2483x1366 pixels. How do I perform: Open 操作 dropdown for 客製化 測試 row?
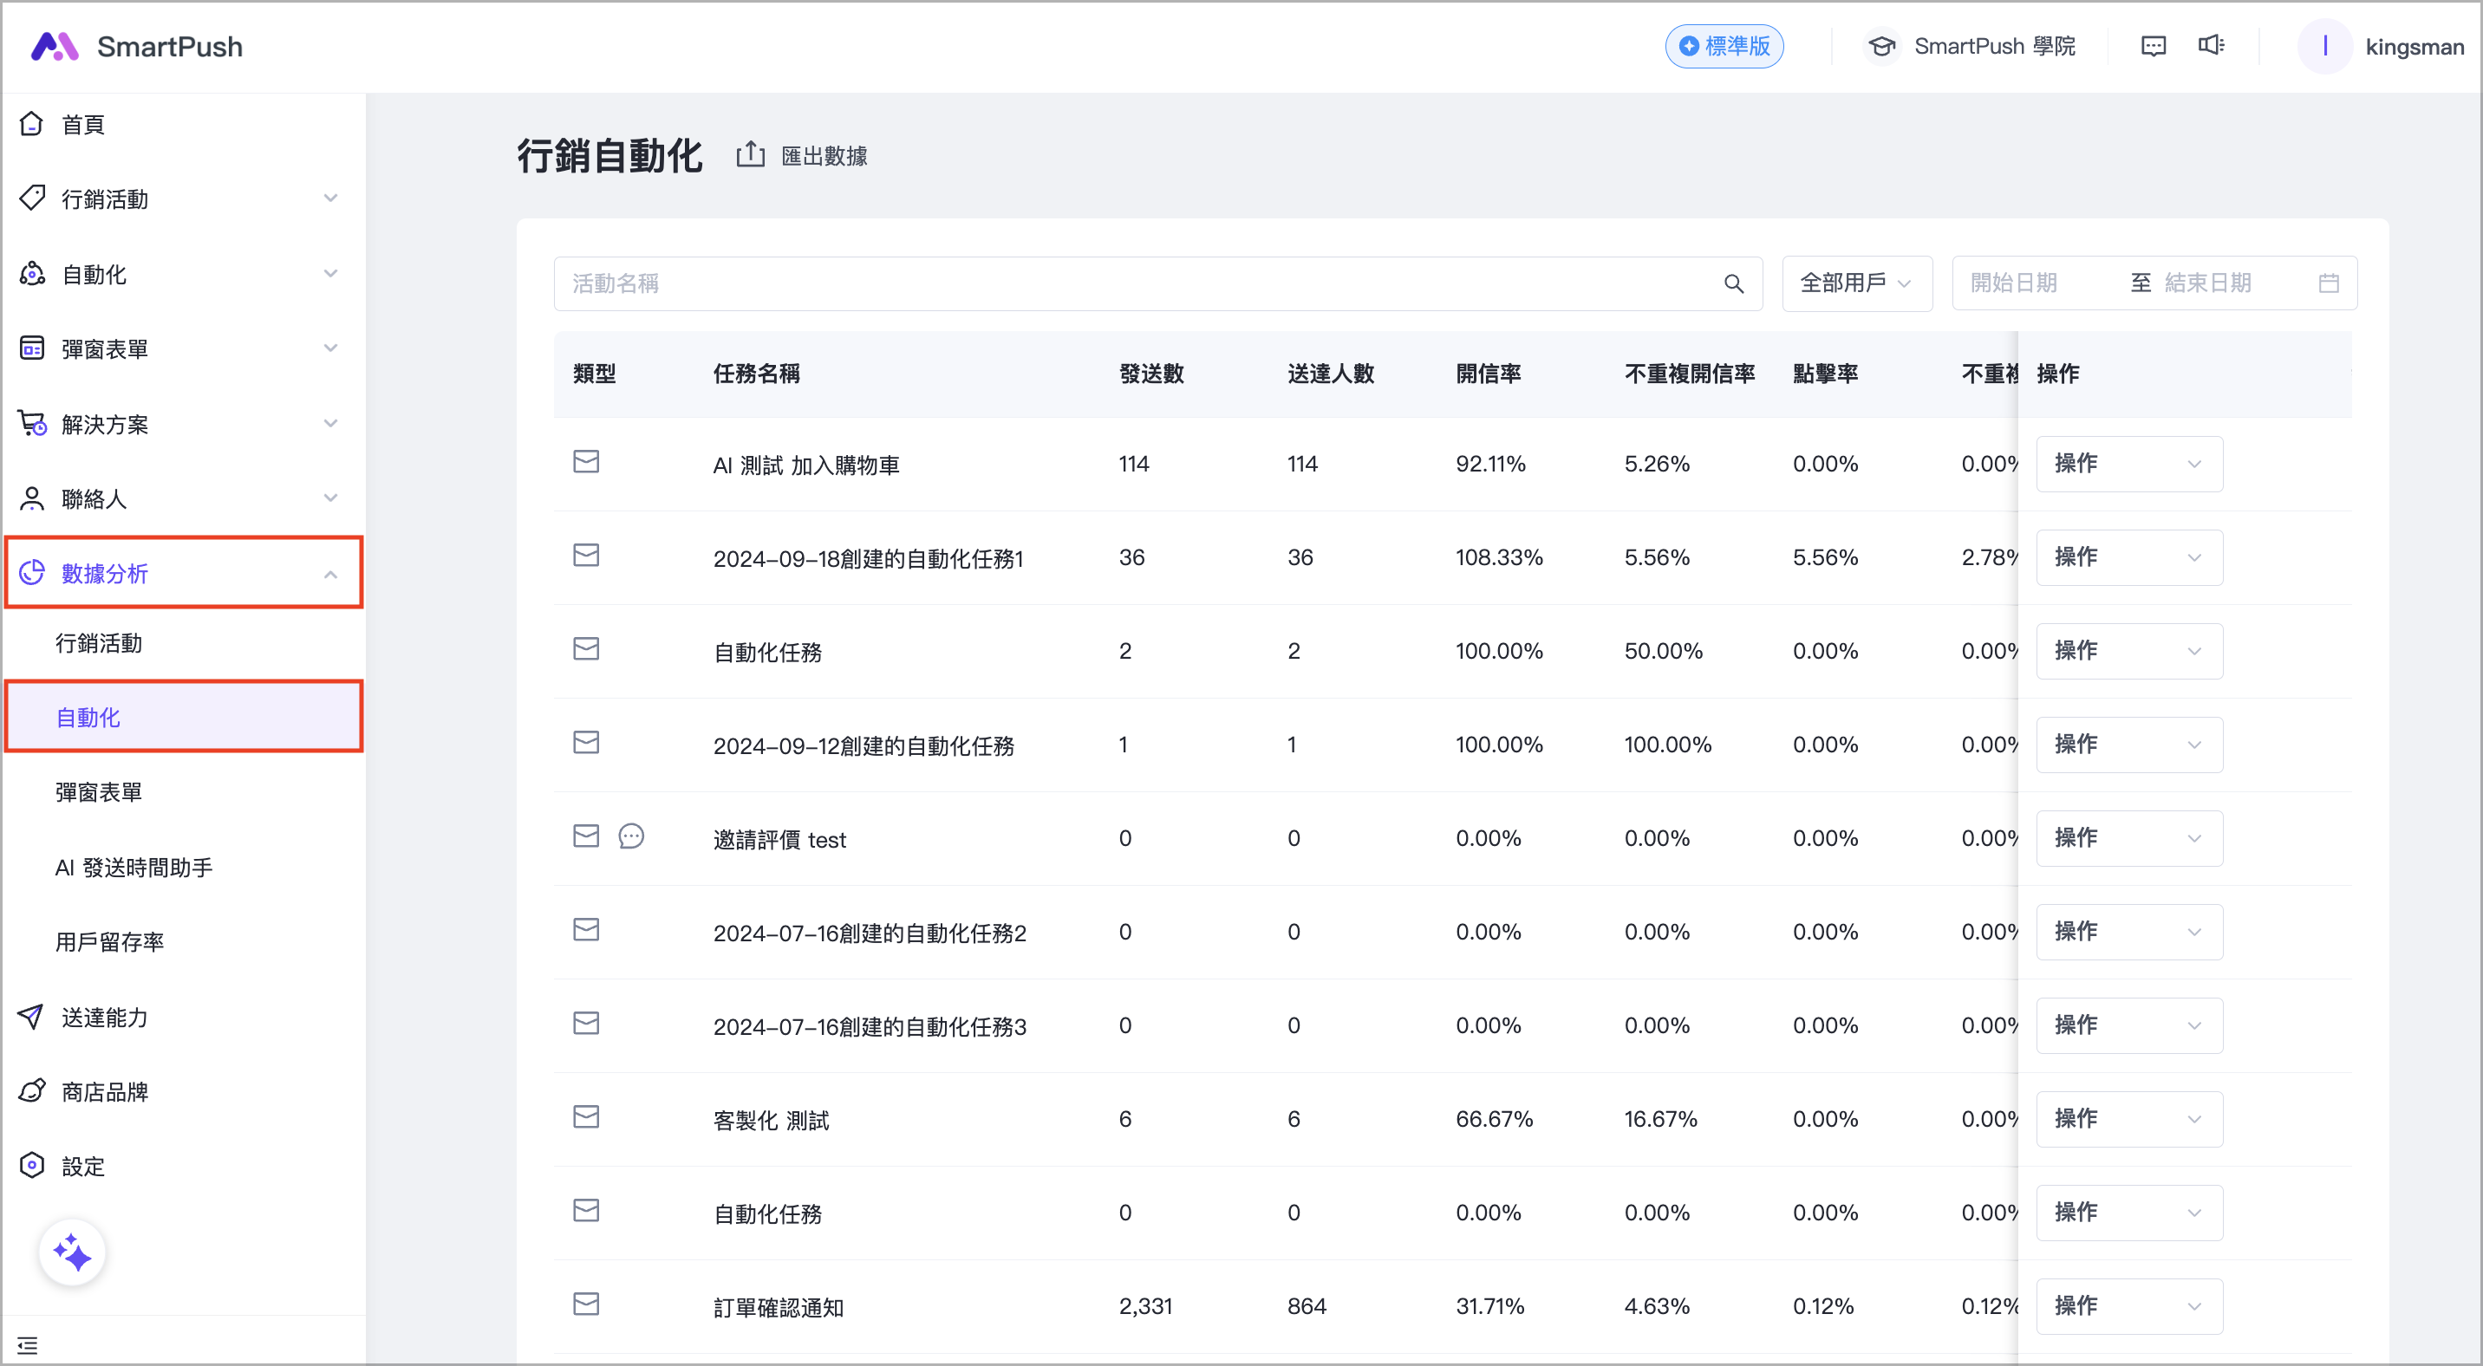[2128, 1118]
